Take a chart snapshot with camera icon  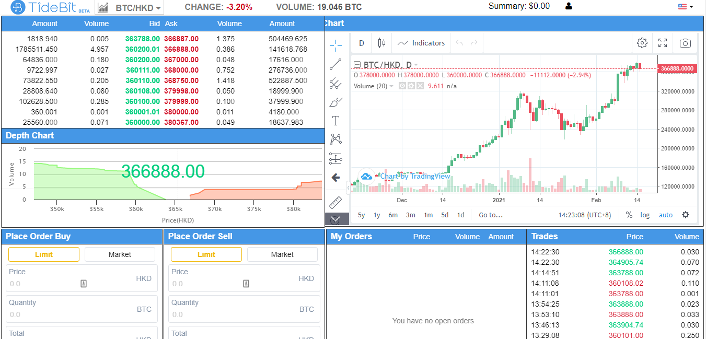coord(685,43)
